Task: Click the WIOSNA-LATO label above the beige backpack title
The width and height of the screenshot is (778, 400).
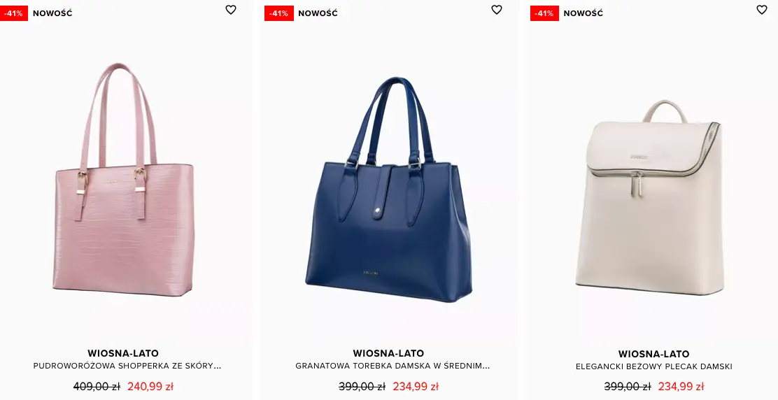Action: pyautogui.click(x=654, y=354)
